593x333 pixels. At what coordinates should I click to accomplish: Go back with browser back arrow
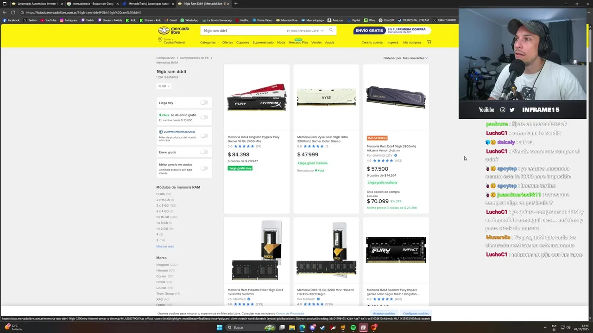click(5, 12)
